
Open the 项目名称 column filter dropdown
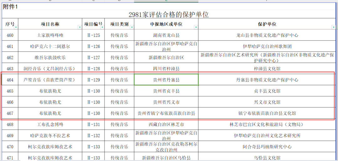80,28
